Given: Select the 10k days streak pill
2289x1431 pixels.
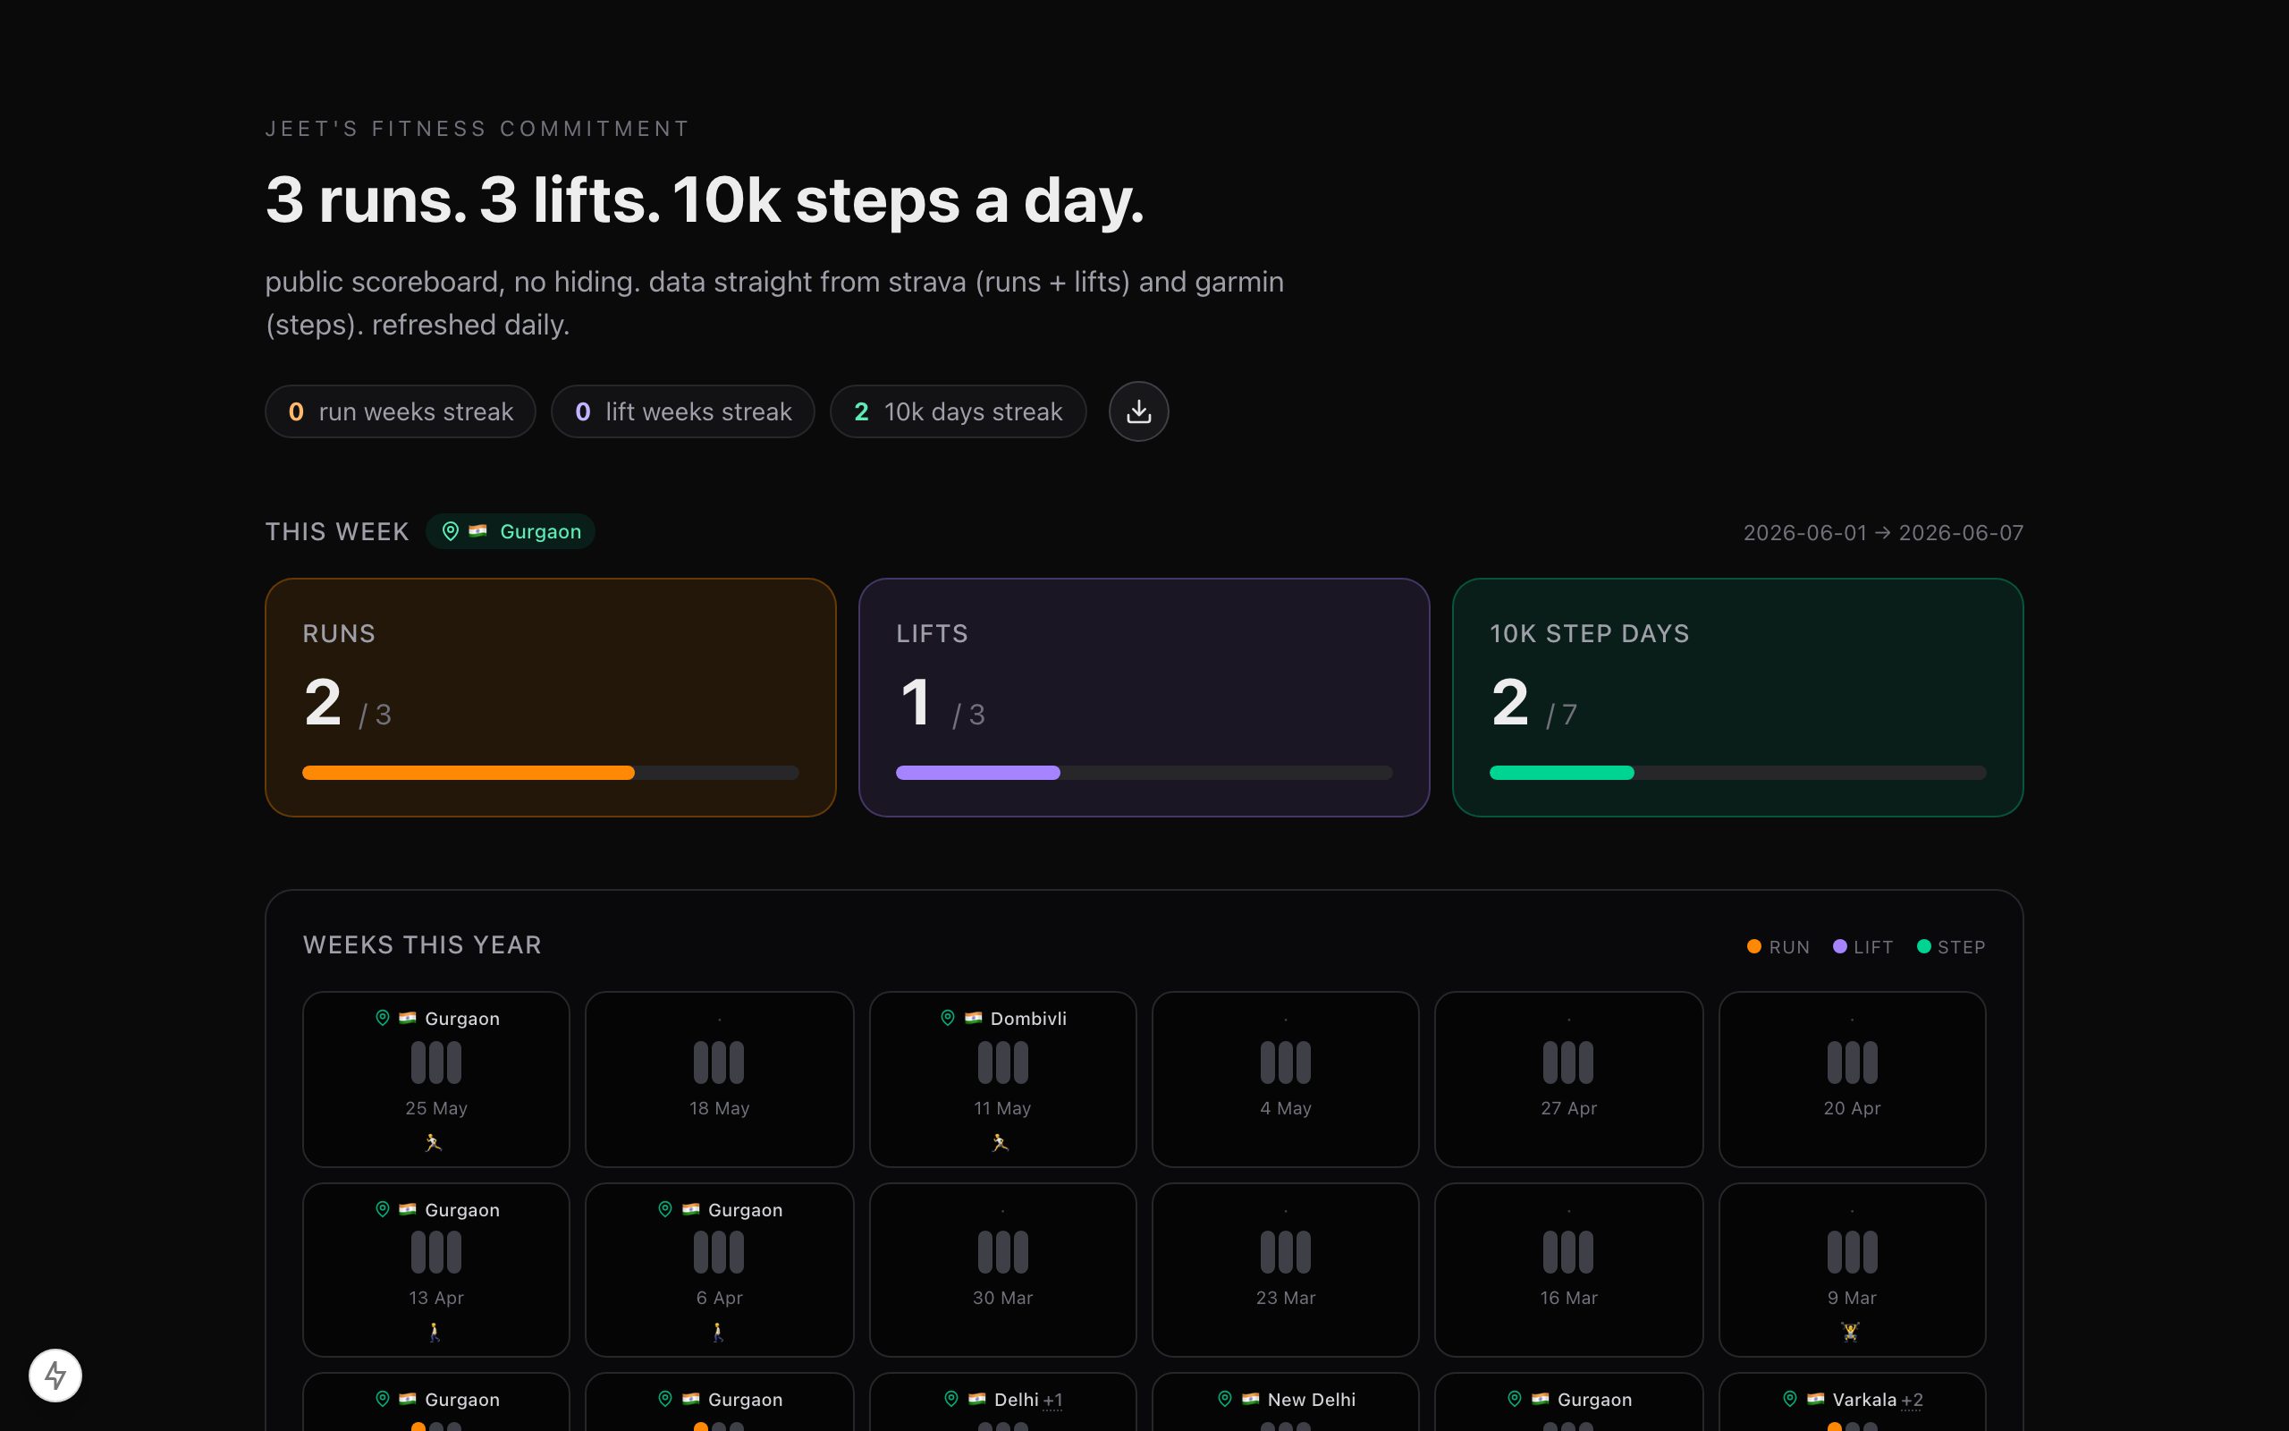Looking at the screenshot, I should click(959, 411).
